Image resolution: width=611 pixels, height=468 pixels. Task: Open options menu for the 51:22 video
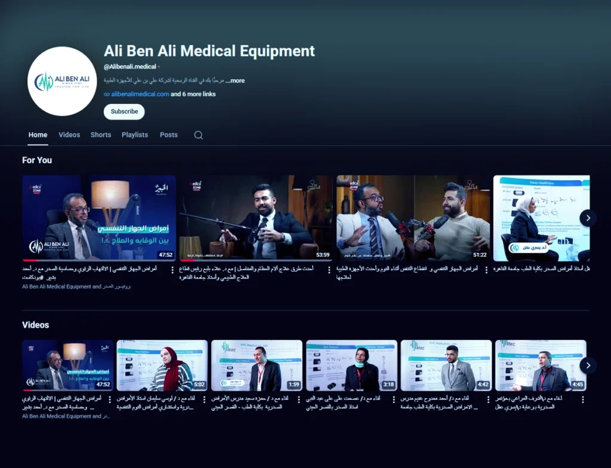[486, 270]
